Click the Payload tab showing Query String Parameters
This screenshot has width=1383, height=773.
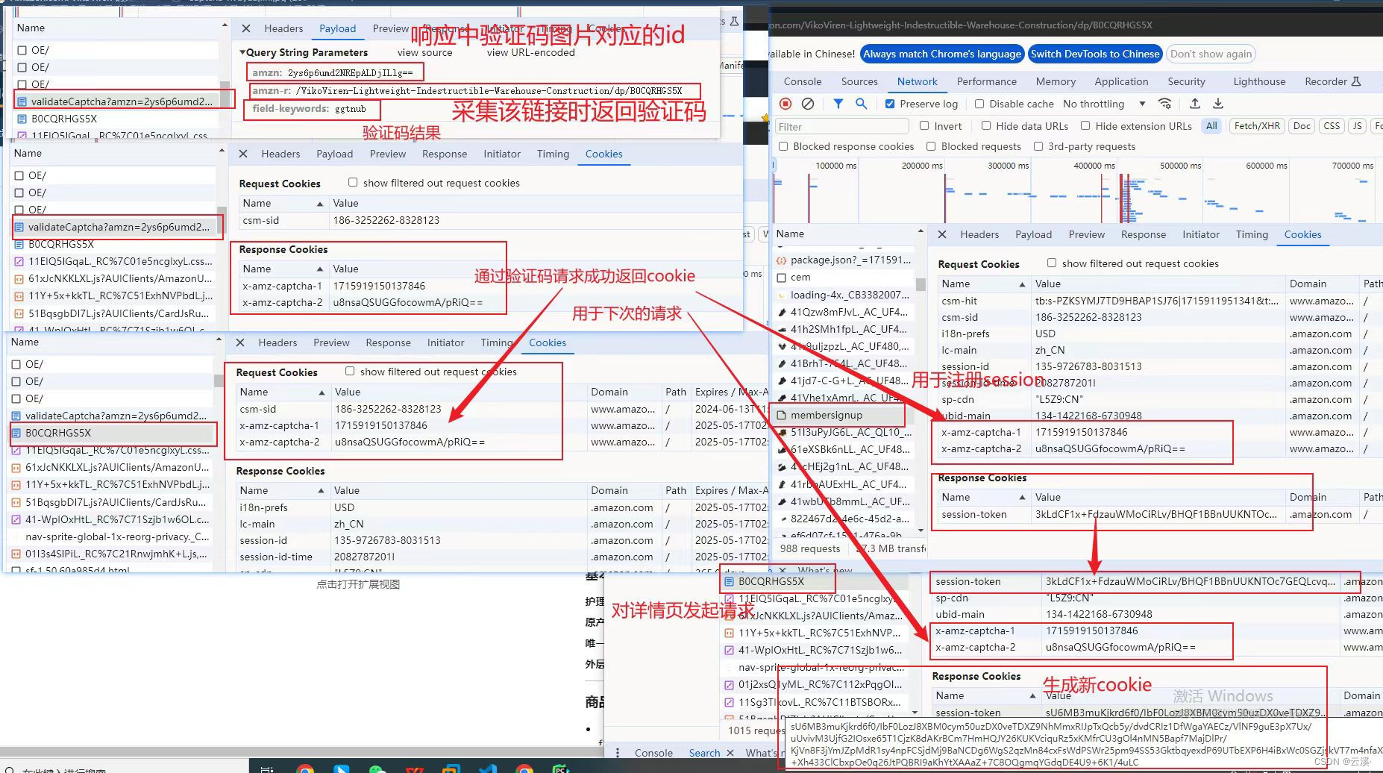pos(337,28)
